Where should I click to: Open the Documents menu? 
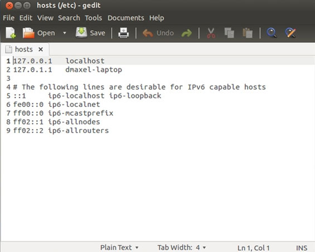(x=126, y=18)
